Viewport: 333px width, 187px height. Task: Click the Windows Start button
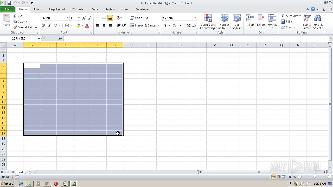click(x=7, y=184)
